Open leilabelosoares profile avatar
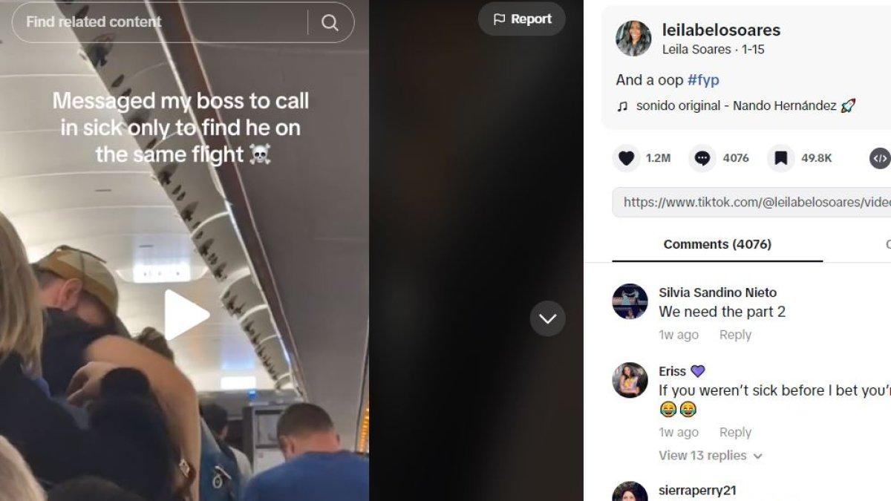 click(633, 39)
